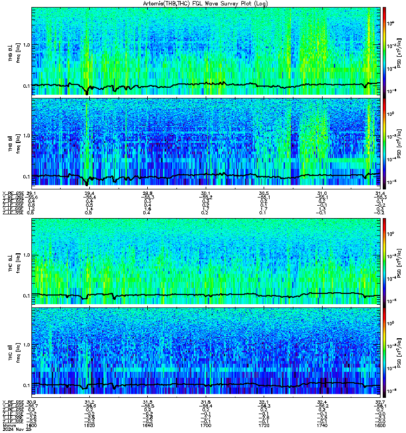Click the "X_RE_GSE" row label under the THC panels
This screenshot has width=406, height=433.
13,402
